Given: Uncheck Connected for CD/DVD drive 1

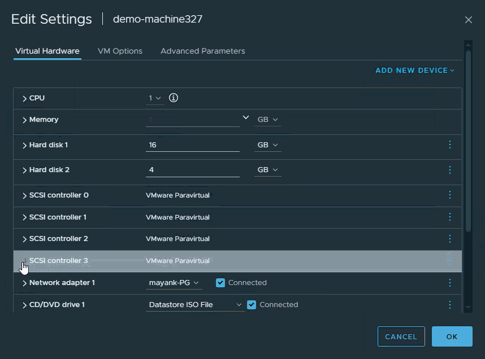Looking at the screenshot, I should (251, 304).
